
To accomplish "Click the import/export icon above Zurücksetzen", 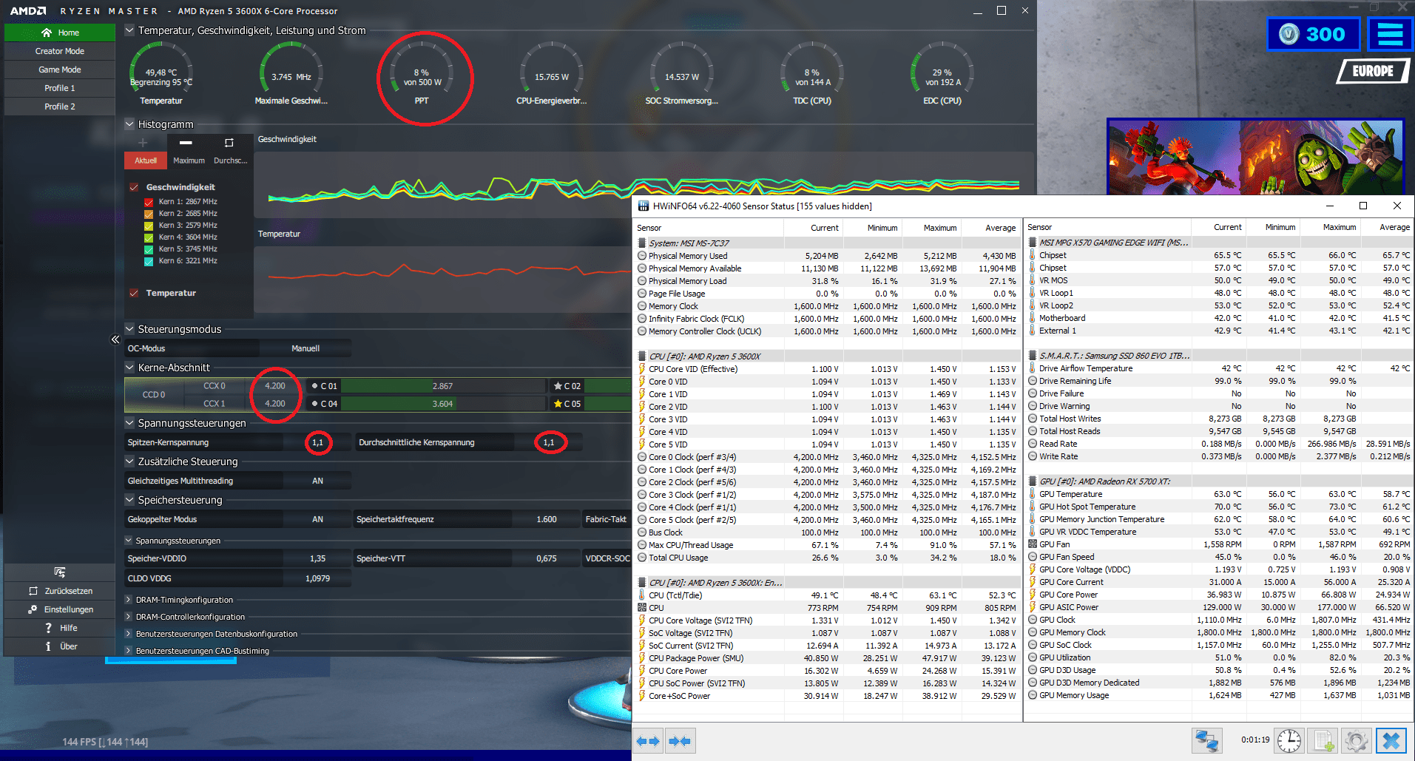I will (60, 572).
